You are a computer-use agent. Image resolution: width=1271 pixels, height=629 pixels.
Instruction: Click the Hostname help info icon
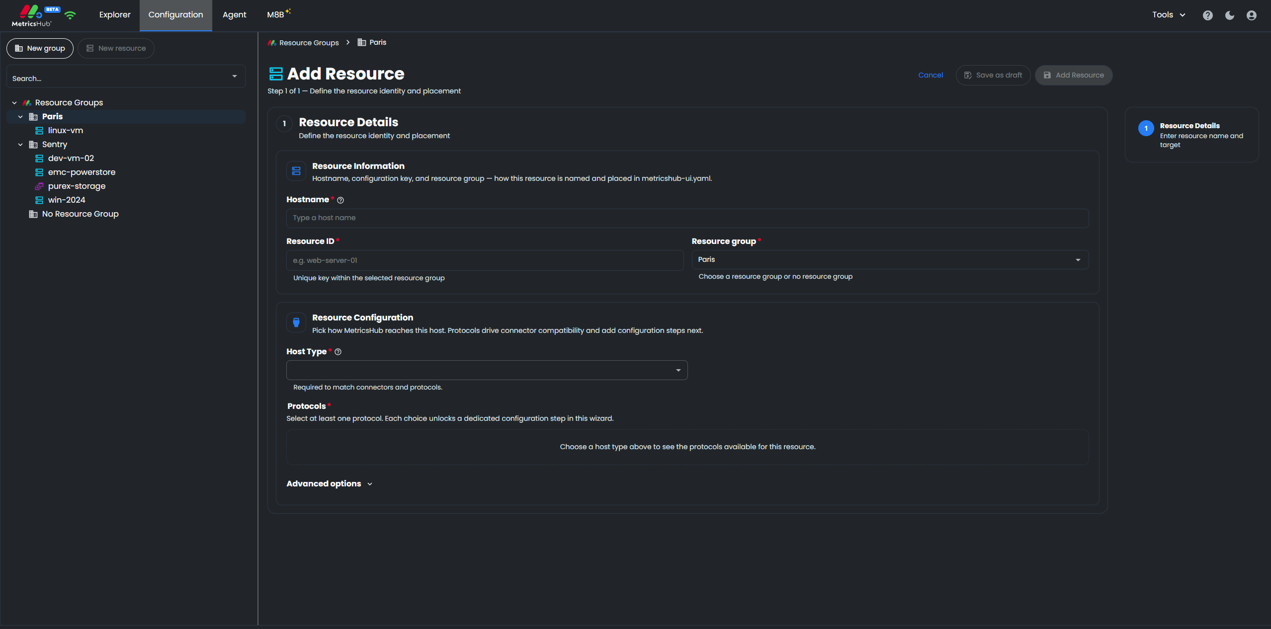(340, 200)
